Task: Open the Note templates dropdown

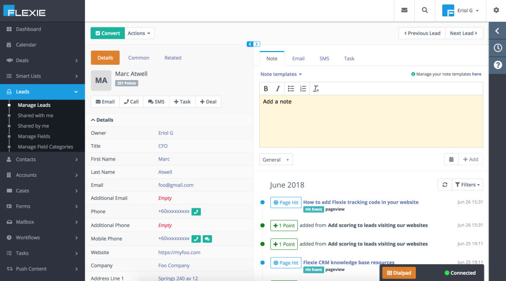Action: click(281, 74)
